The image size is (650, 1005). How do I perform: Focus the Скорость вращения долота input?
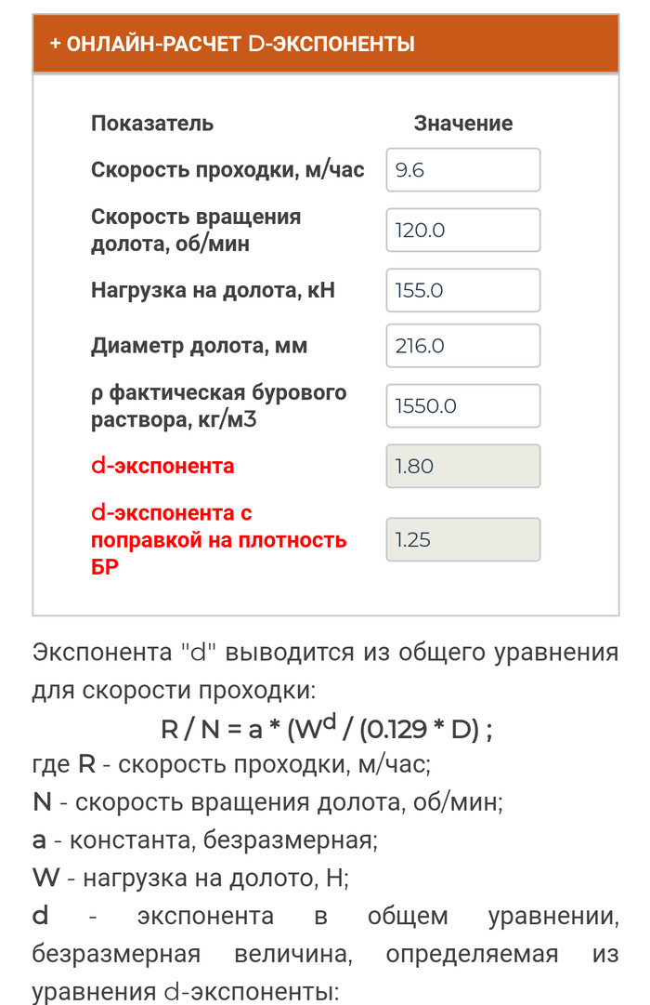tap(462, 230)
